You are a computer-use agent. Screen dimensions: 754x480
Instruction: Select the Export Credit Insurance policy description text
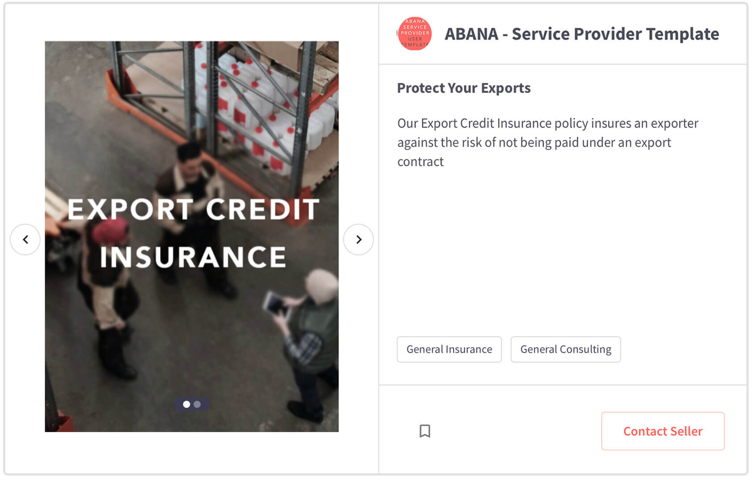[548, 142]
